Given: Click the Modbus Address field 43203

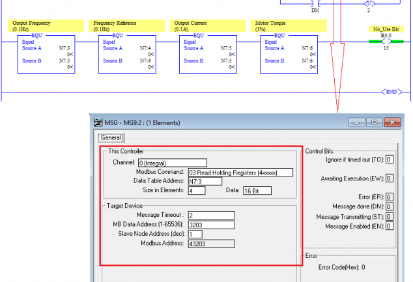Looking at the screenshot, I should (211, 244).
